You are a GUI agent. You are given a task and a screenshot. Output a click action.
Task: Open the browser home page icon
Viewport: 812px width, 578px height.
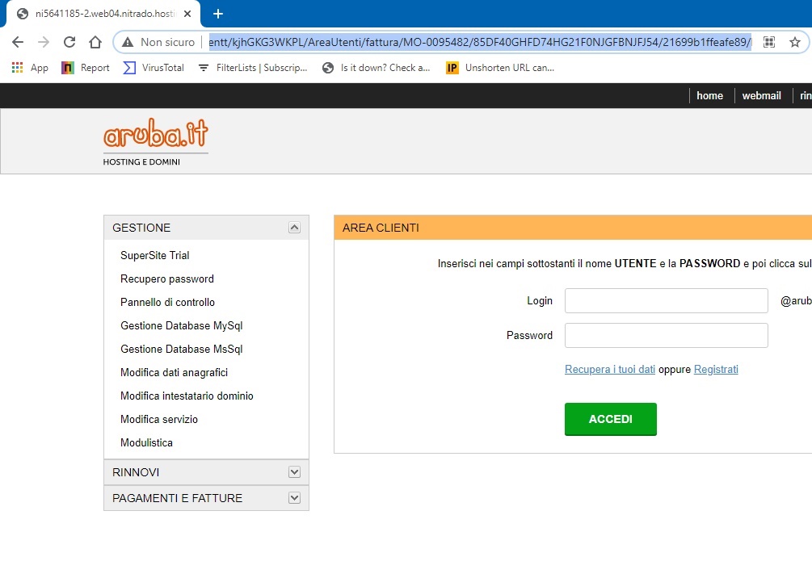click(x=95, y=42)
